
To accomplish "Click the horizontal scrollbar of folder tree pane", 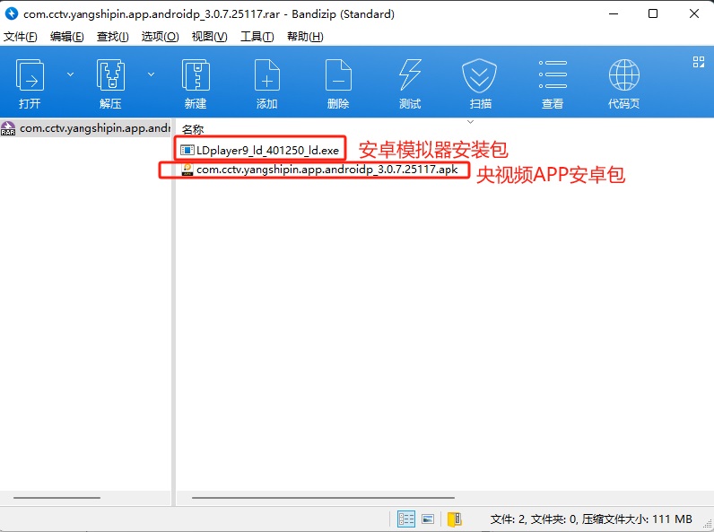I will click(57, 498).
